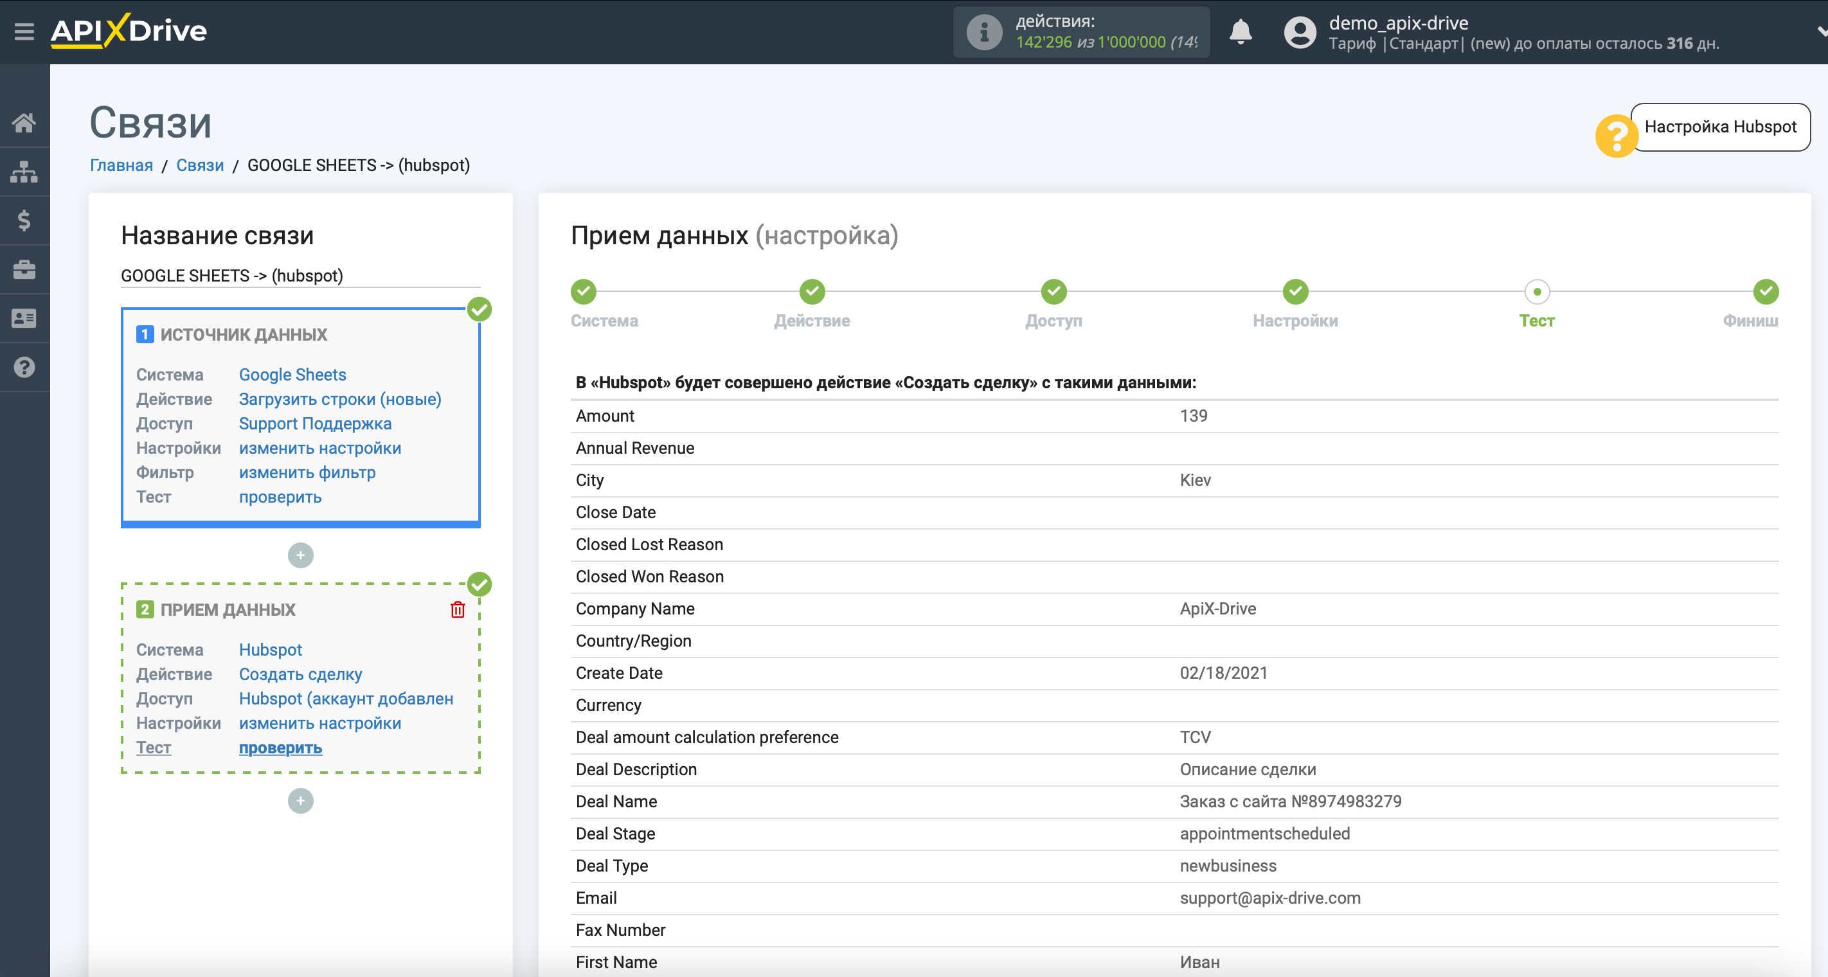Open the help question sidebar icon
This screenshot has width=1828, height=977.
24,368
